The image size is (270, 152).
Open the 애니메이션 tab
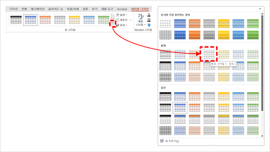pyautogui.click(x=38, y=9)
